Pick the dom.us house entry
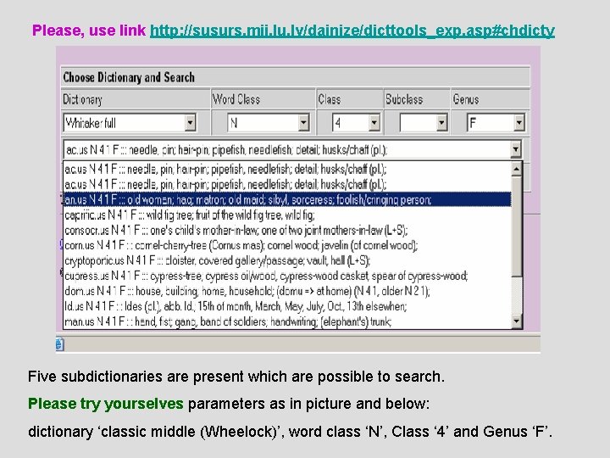610x458 pixels. 287,291
